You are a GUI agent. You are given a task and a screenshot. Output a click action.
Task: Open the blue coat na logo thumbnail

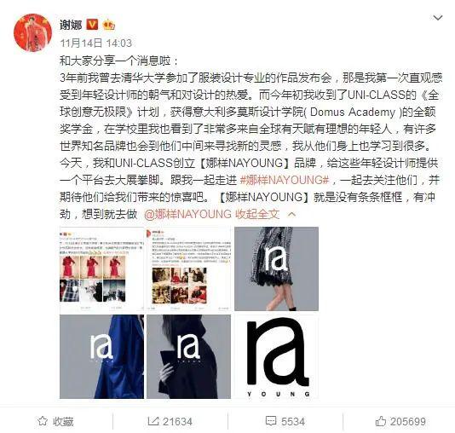pyautogui.click(x=101, y=356)
